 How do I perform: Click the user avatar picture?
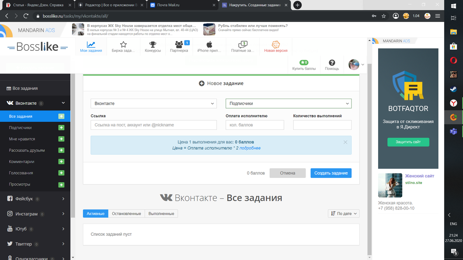pos(354,64)
